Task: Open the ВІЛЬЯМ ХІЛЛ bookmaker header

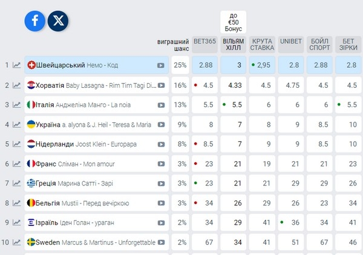Action: click(234, 44)
